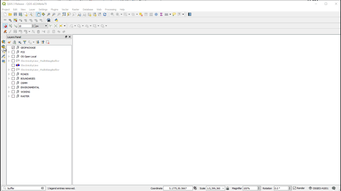Image resolution: width=341 pixels, height=191 pixels.
Task: Toggle the Render checkbox in status bar
Action: [294, 188]
